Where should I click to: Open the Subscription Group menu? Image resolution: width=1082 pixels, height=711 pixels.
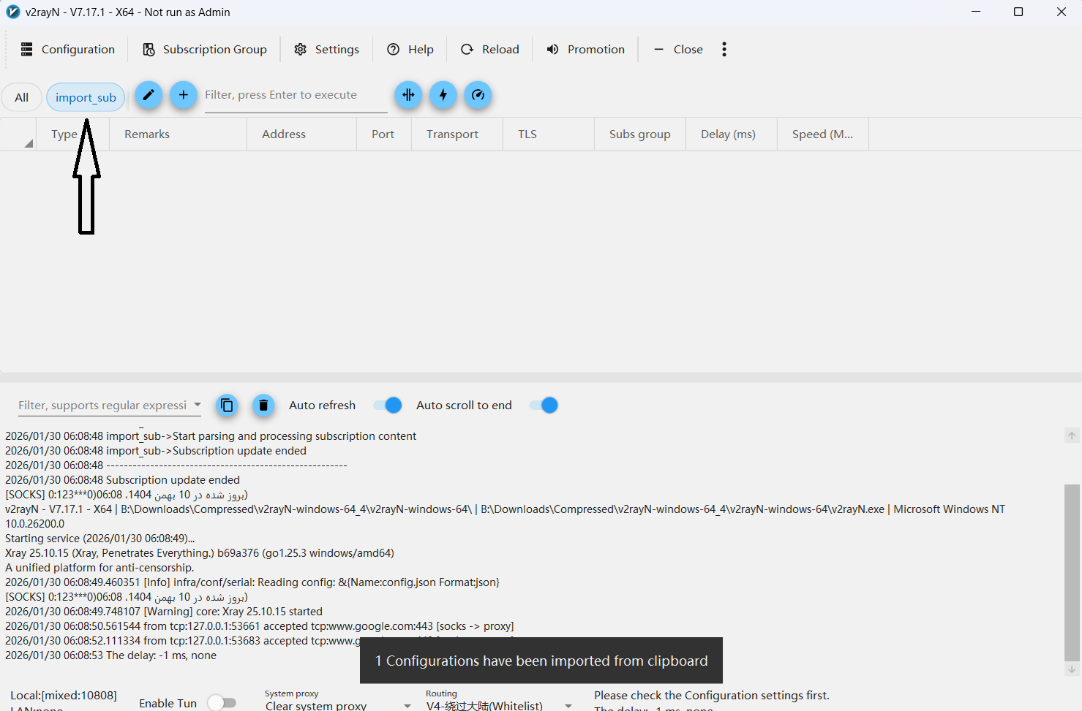pos(205,49)
